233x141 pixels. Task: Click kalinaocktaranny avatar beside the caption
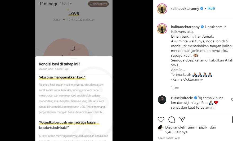[x=162, y=29]
